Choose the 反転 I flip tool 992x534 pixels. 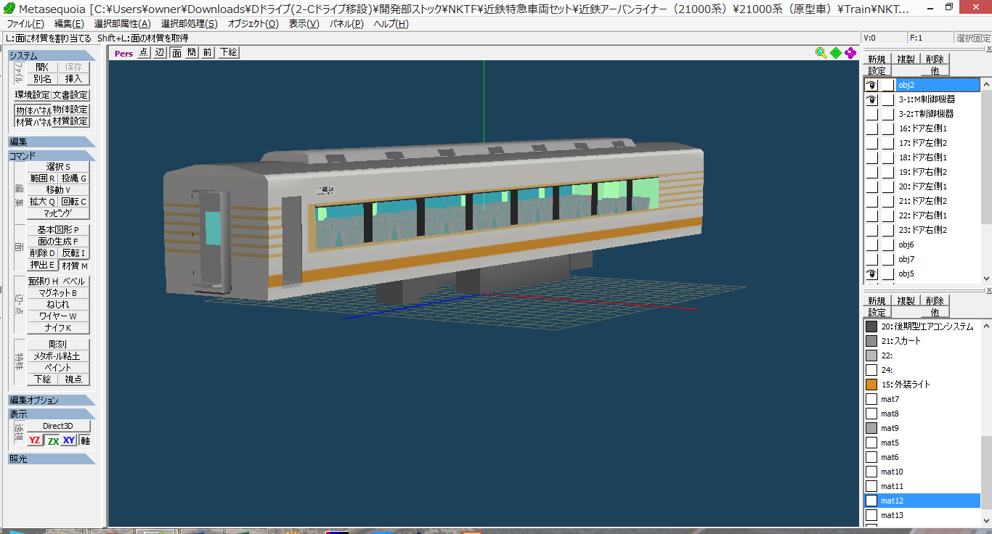point(74,253)
